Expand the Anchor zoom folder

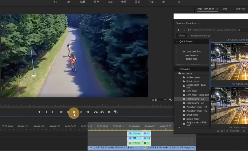181,77
